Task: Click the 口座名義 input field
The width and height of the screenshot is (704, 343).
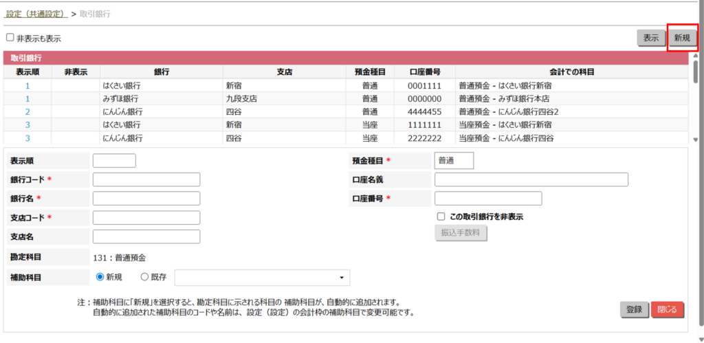Action: click(x=531, y=179)
